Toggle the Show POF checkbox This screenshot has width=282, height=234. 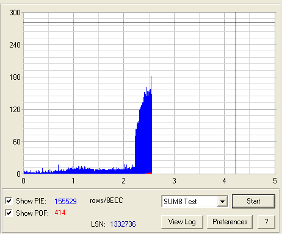(9, 213)
